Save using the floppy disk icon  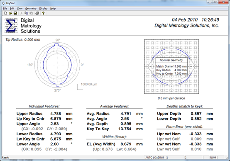15,13
